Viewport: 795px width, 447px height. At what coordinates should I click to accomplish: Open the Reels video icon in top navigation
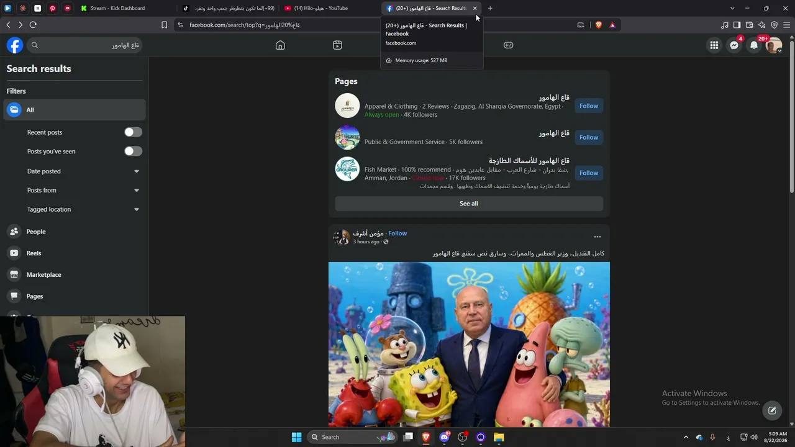coord(337,45)
